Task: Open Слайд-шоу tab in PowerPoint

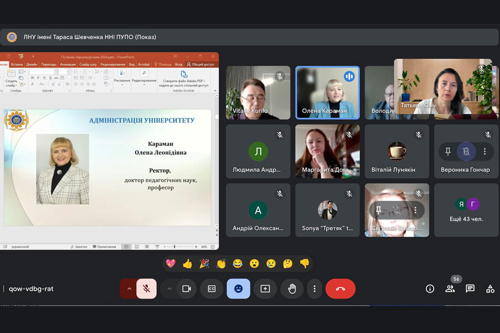Action: coord(88,64)
